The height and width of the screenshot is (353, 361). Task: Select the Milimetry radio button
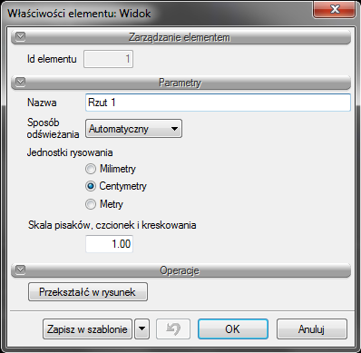[x=91, y=169]
